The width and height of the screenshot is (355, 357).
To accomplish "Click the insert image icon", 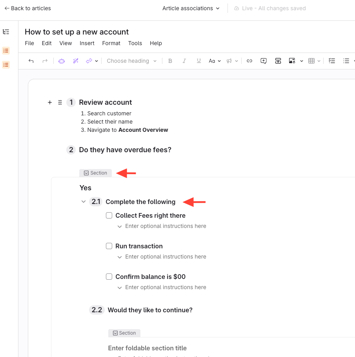I will coord(292,61).
